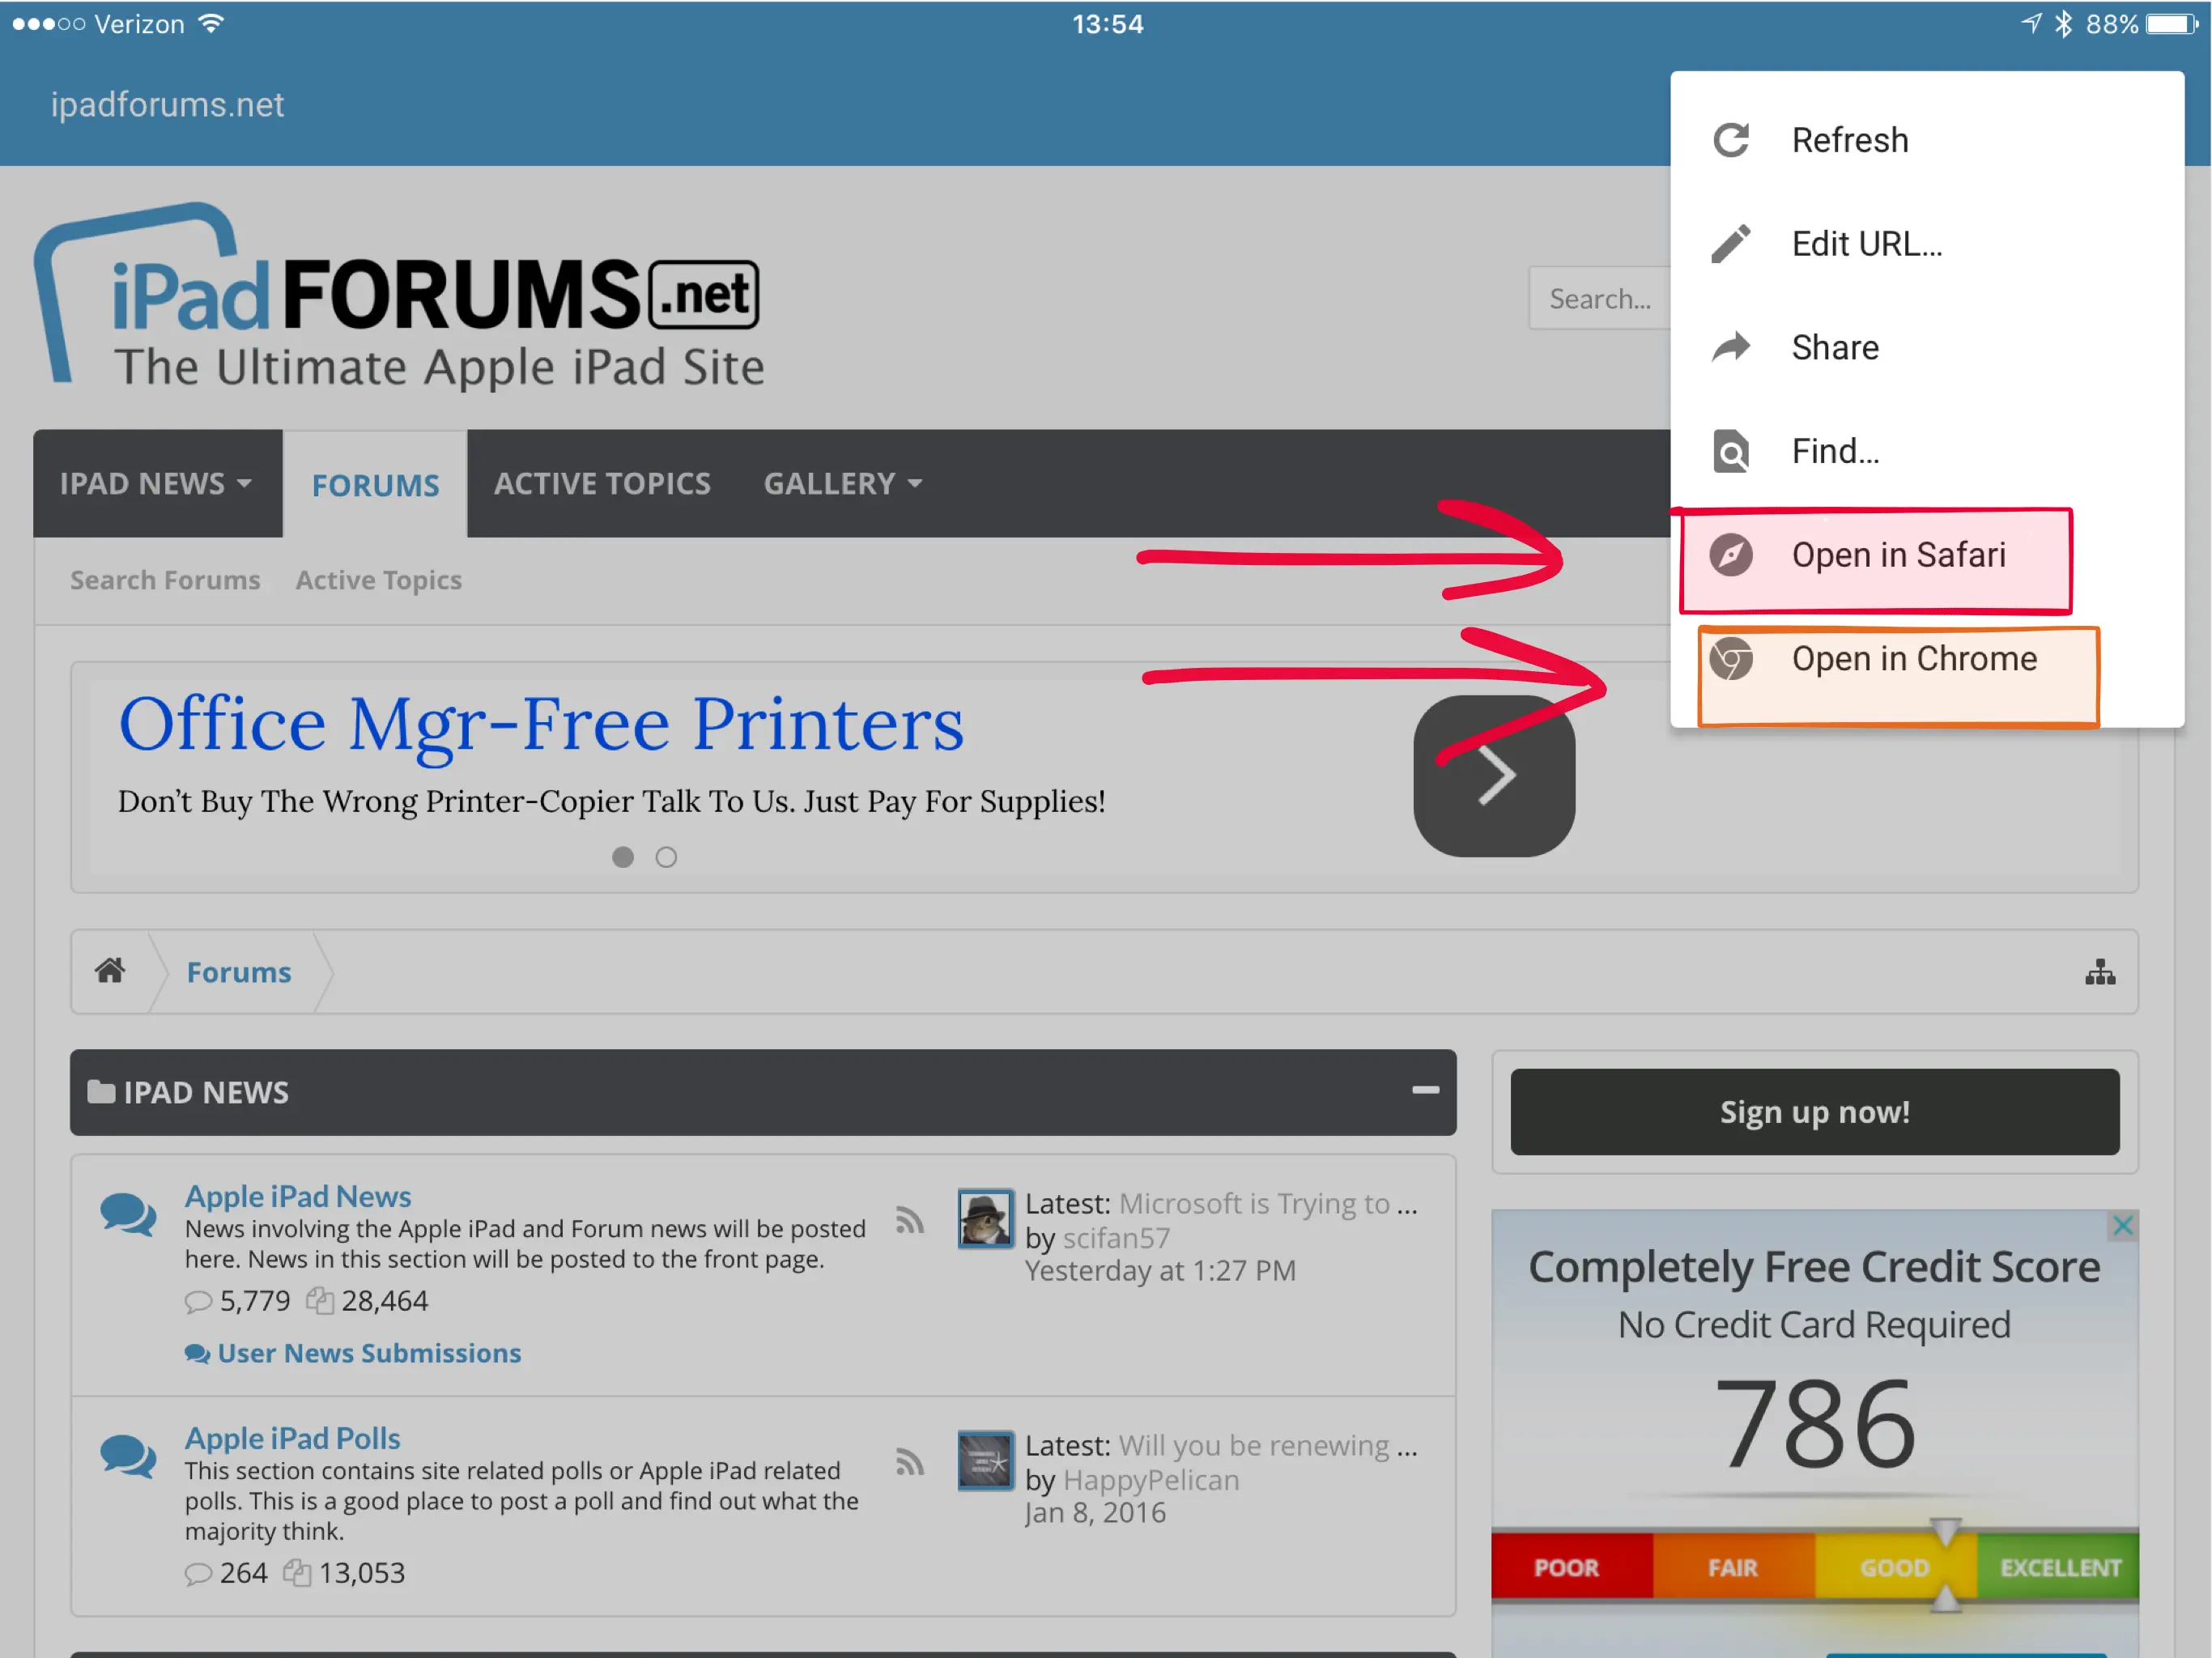
Task: Click Apple iPad News RSS feed icon
Action: [909, 1220]
